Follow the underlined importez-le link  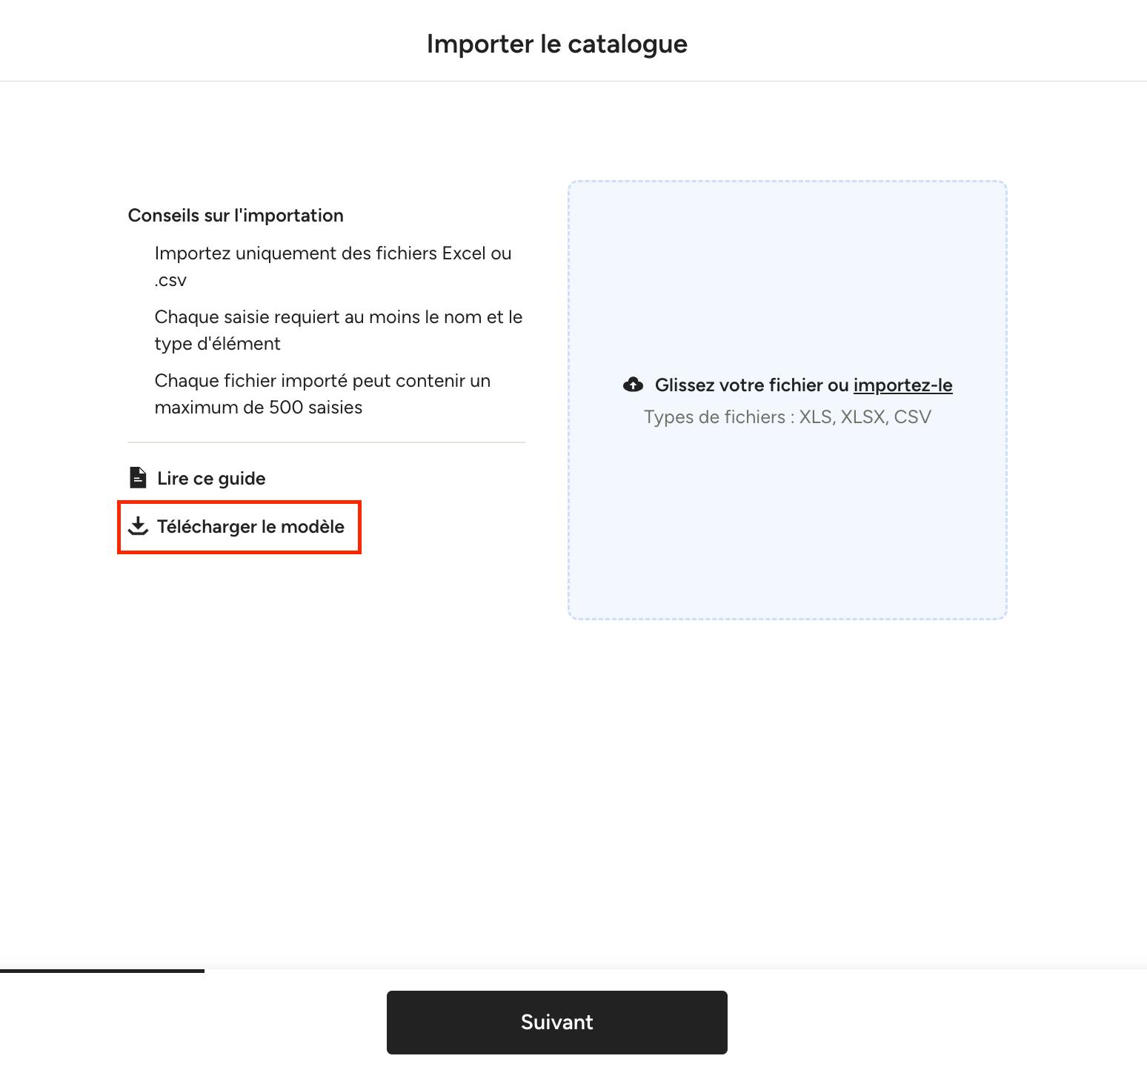tap(902, 385)
